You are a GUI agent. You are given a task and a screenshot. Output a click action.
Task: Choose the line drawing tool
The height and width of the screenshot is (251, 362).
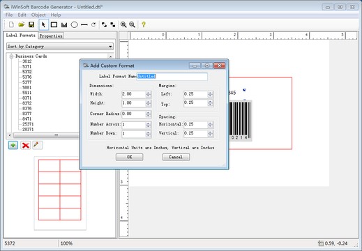tap(84, 24)
